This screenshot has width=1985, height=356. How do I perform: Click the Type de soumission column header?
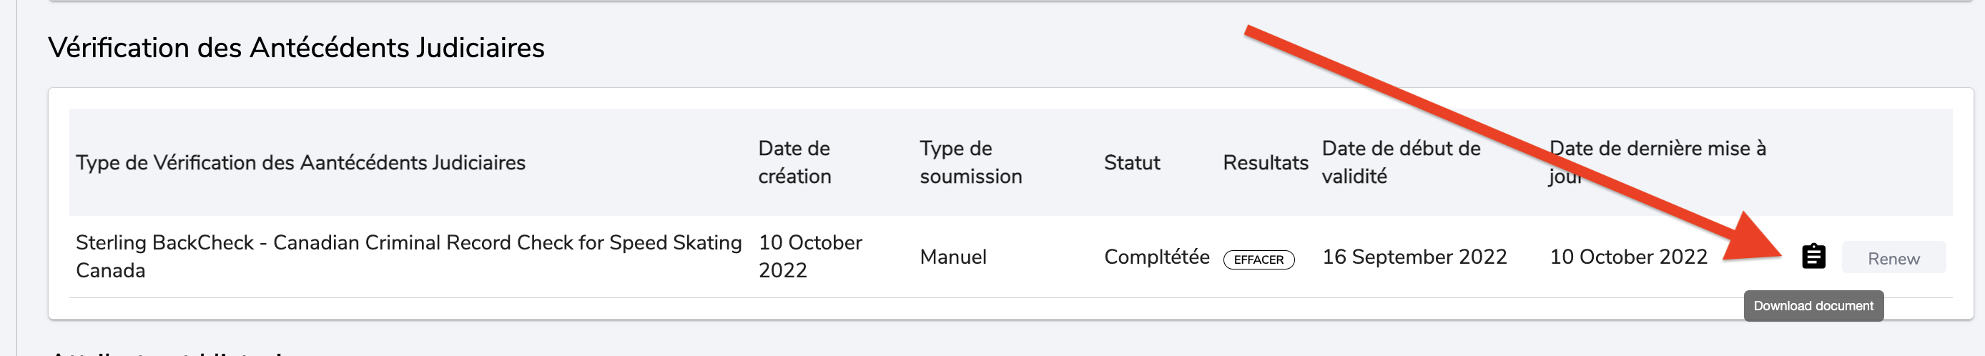tap(970, 162)
